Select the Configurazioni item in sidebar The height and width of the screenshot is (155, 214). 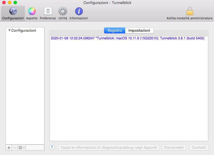[23, 30]
